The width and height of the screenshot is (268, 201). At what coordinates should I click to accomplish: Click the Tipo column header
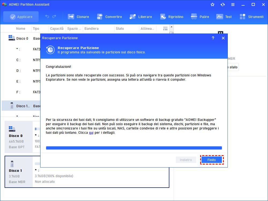(36, 29)
